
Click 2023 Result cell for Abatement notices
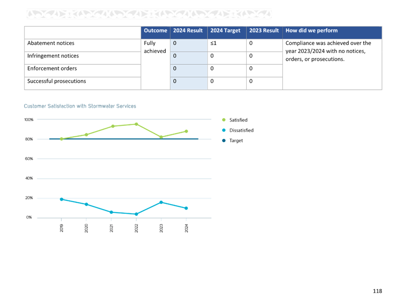pos(264,45)
